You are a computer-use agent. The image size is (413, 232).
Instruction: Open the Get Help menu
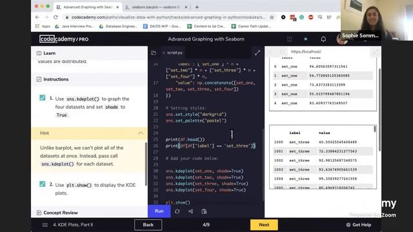coord(359,225)
